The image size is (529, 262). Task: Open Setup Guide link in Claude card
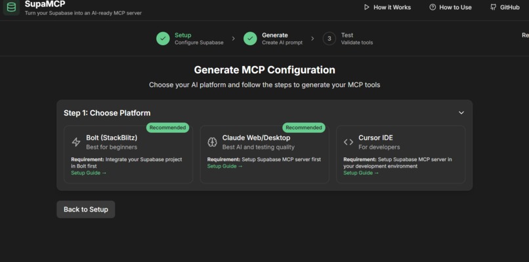(x=225, y=166)
